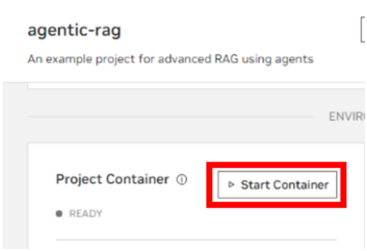Click the Project Container heading

pos(112,179)
